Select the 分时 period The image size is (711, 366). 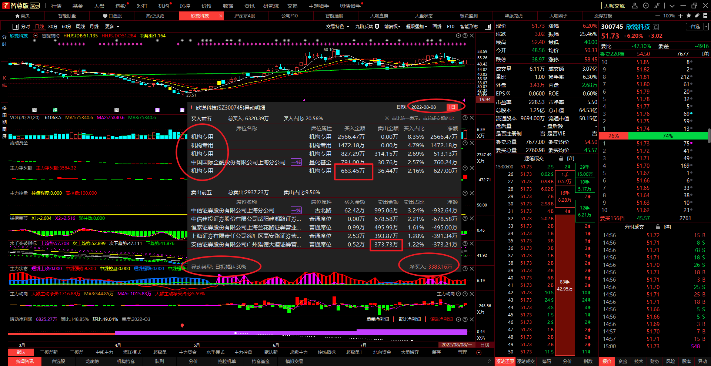pos(26,27)
